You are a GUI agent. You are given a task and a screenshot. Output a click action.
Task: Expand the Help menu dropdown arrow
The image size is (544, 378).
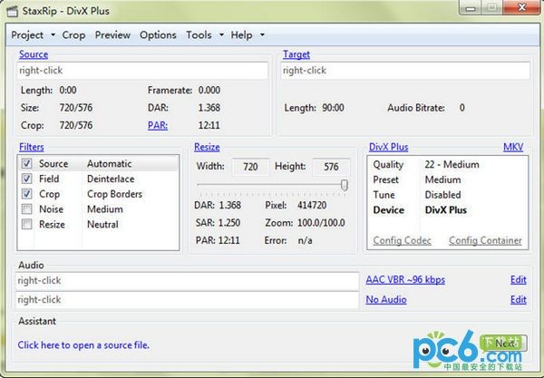click(x=262, y=35)
